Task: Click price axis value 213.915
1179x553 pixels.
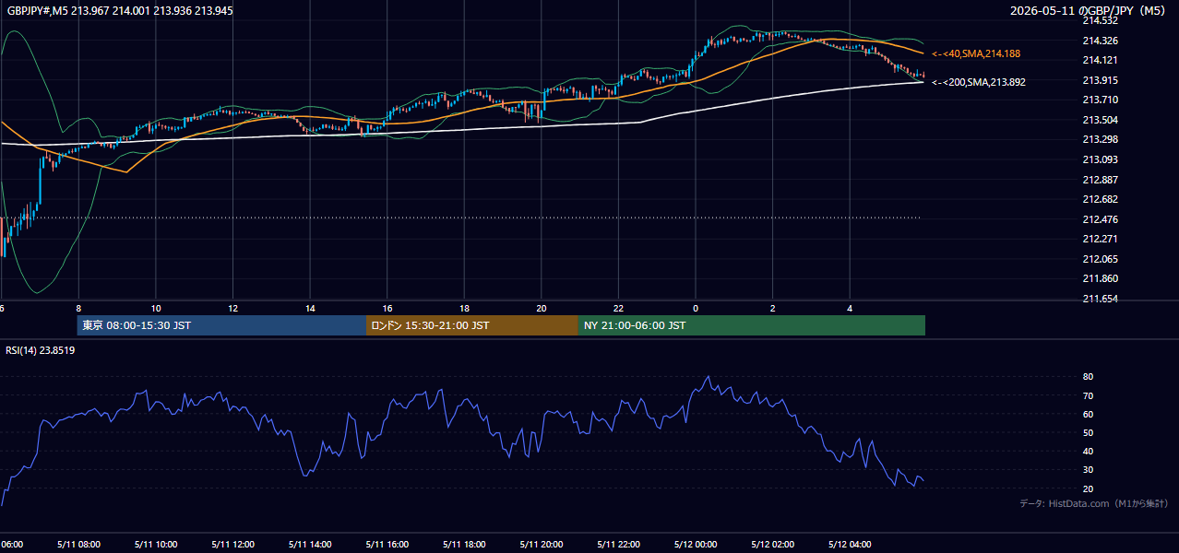Action: 1100,80
